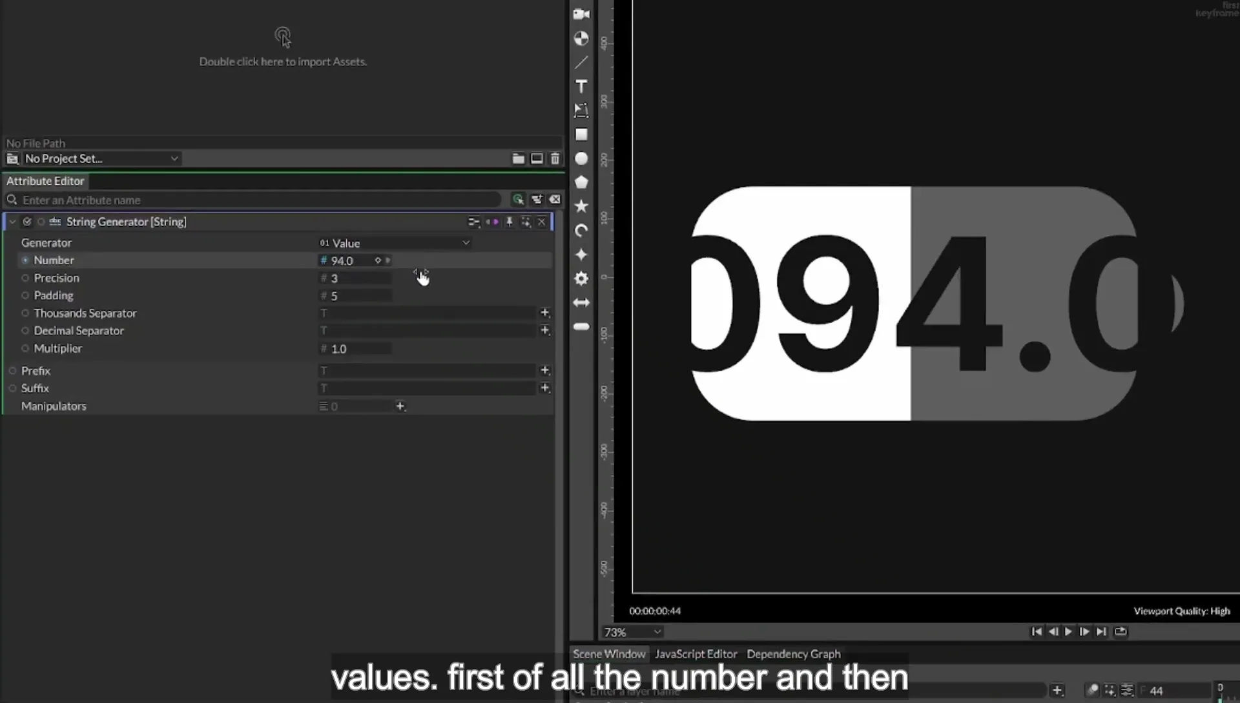The height and width of the screenshot is (703, 1240).
Task: Jump to the first frame
Action: click(x=1036, y=631)
